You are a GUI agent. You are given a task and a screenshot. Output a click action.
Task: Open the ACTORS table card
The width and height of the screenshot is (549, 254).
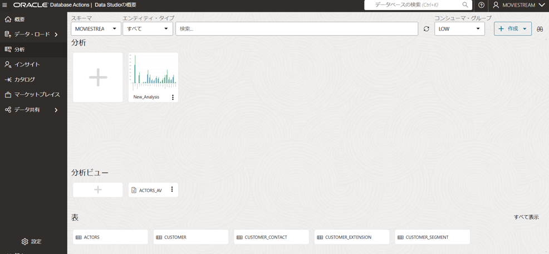click(x=110, y=237)
